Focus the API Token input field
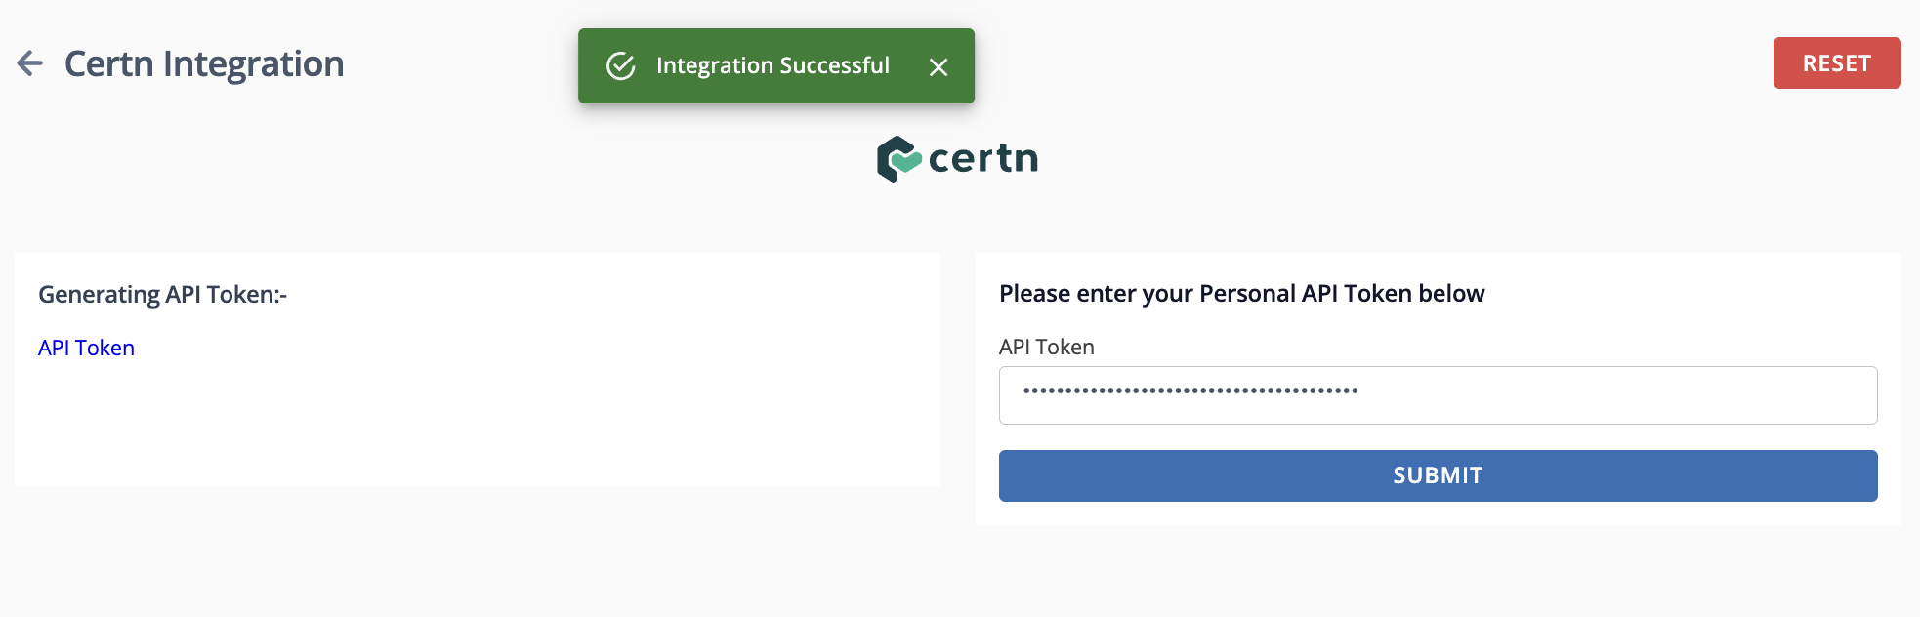Viewport: 1920px width, 617px height. 1438,395
